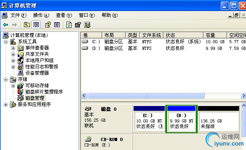Select the 磁盘 0 disk label
246x150 pixels.
coord(108,109)
